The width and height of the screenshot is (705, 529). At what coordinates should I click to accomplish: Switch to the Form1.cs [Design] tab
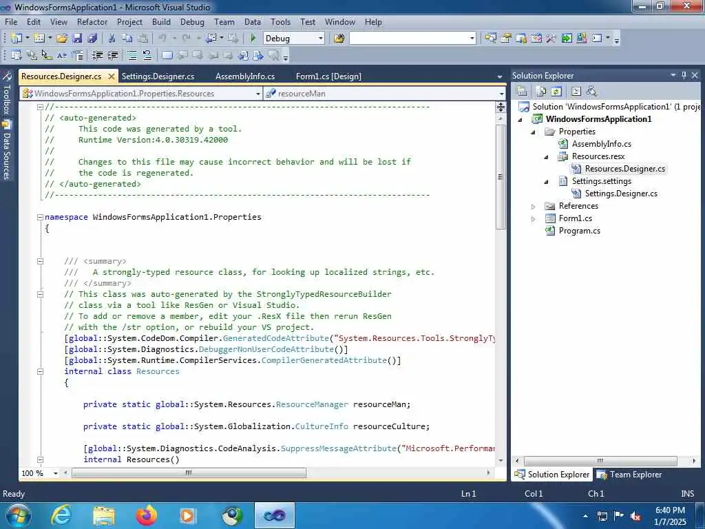pyautogui.click(x=328, y=76)
